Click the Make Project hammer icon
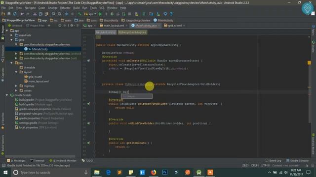316x177 pixels. coord(80,14)
